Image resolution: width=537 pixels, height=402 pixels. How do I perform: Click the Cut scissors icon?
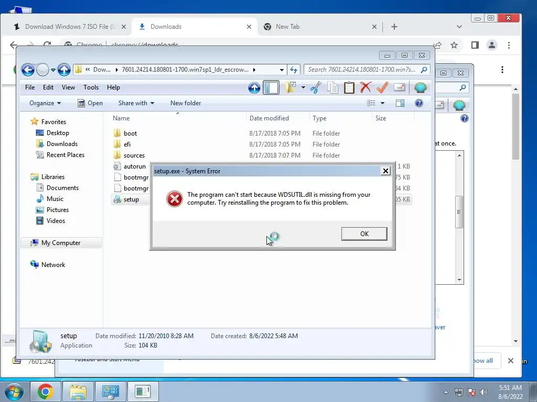(316, 88)
